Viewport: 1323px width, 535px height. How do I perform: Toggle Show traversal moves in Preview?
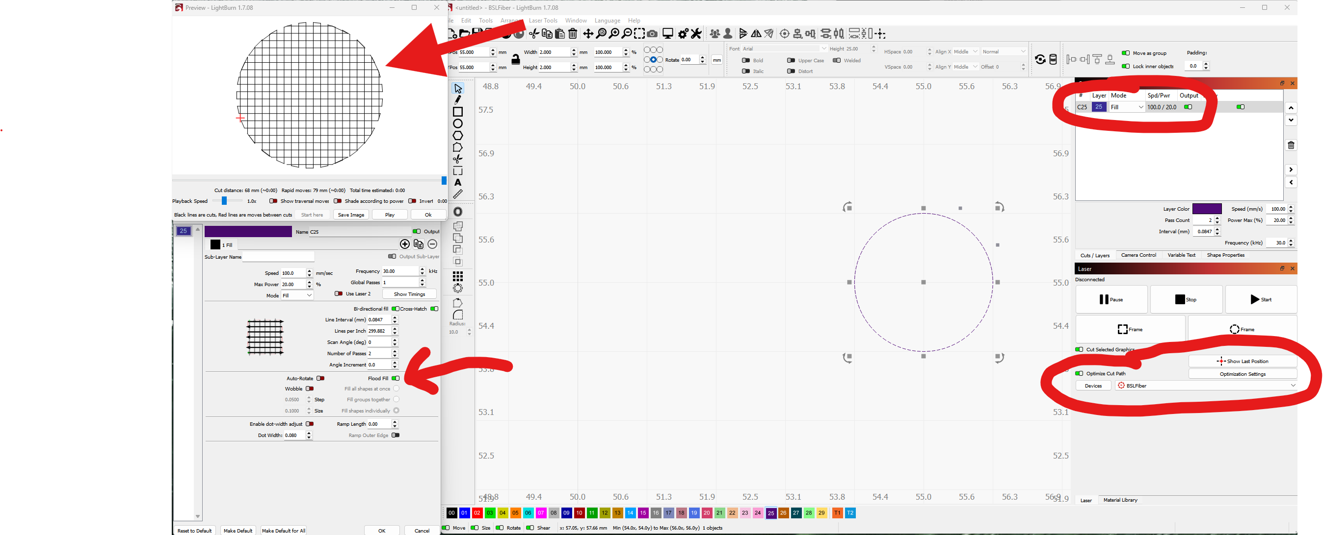[x=273, y=201]
